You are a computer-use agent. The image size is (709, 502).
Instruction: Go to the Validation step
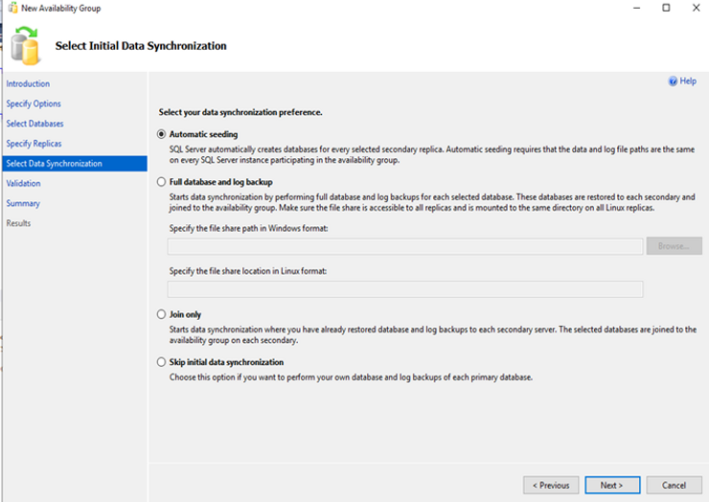[x=23, y=183]
